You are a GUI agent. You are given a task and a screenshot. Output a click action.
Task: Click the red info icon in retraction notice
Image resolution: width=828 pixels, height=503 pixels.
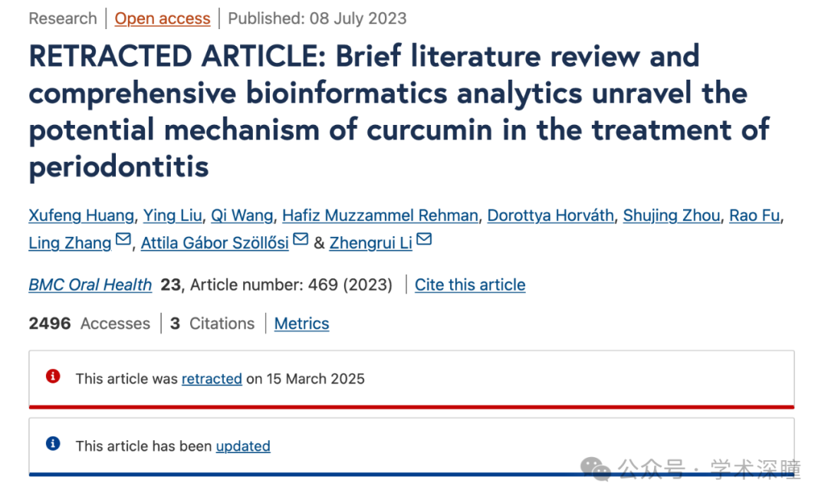(53, 376)
